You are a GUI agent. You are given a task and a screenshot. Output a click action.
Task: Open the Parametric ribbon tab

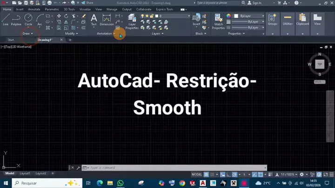[52, 9]
